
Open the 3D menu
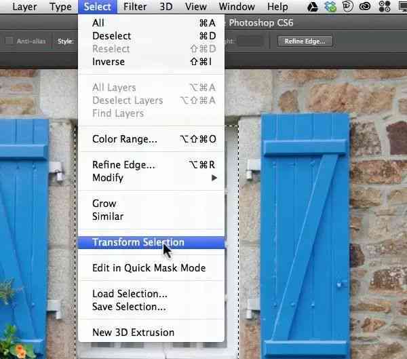(166, 7)
